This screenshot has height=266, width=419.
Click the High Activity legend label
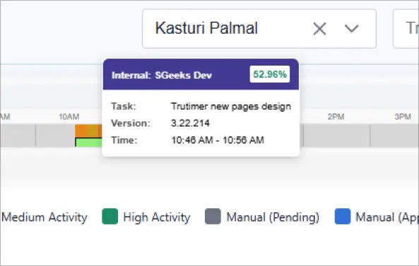pyautogui.click(x=157, y=217)
